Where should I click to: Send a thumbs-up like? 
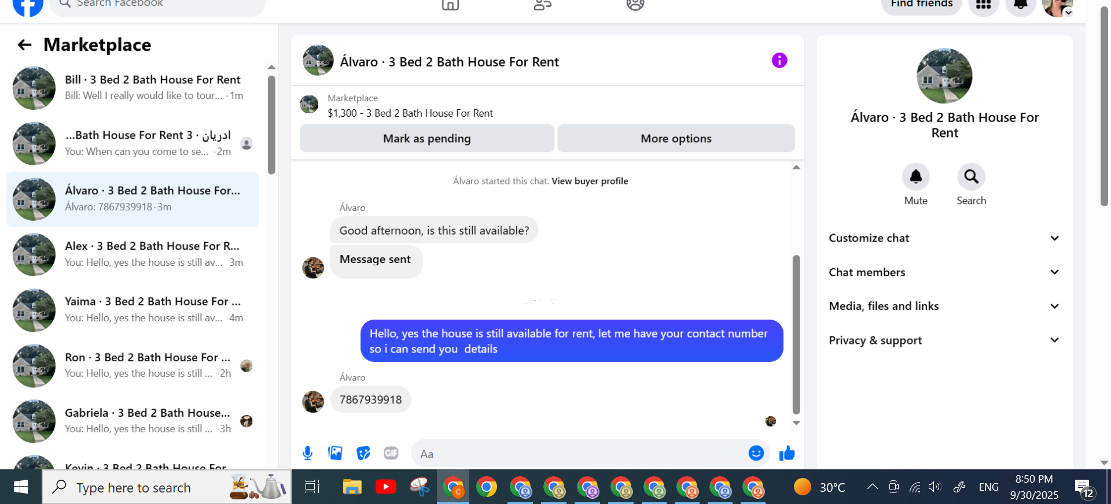pos(787,454)
